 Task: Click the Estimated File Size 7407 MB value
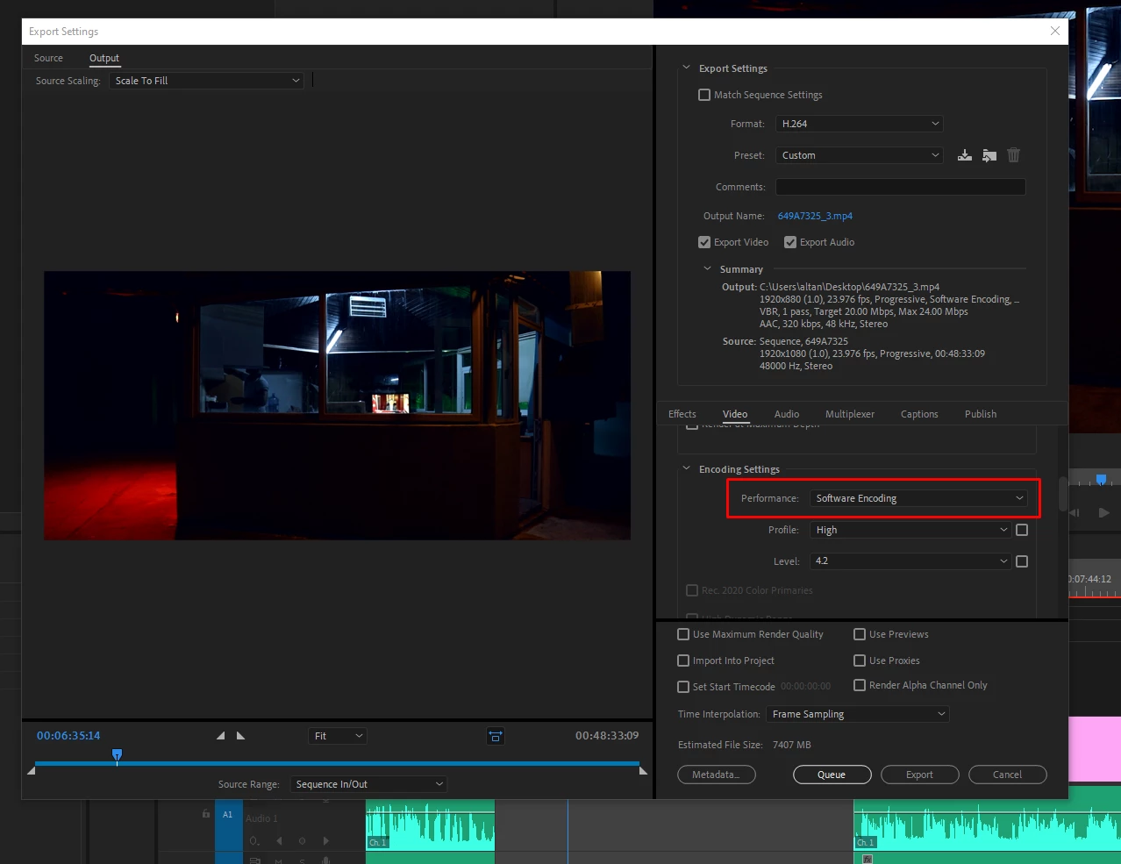coord(791,745)
